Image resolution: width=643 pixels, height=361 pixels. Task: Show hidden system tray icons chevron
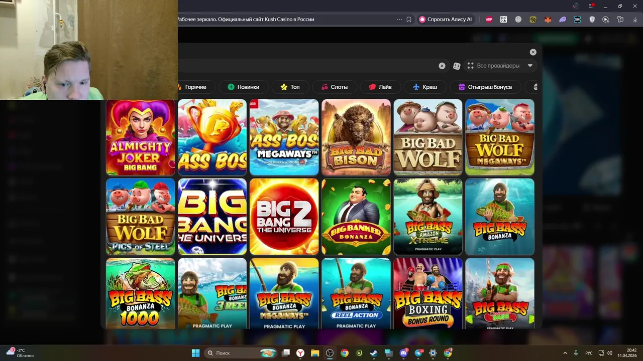pyautogui.click(x=565, y=353)
